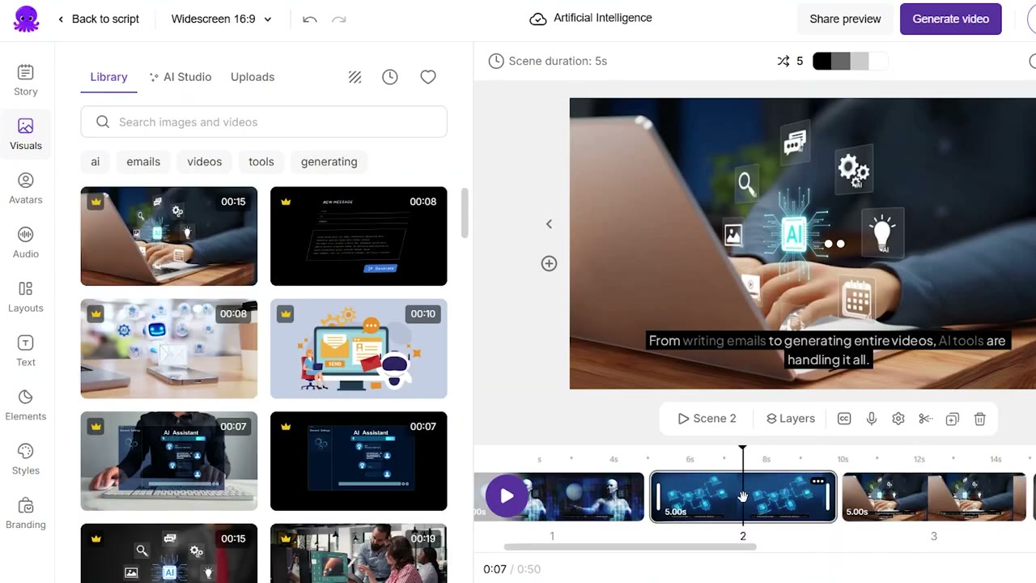The height and width of the screenshot is (583, 1036).
Task: Open scene 2 clip options menu
Action: pos(818,482)
